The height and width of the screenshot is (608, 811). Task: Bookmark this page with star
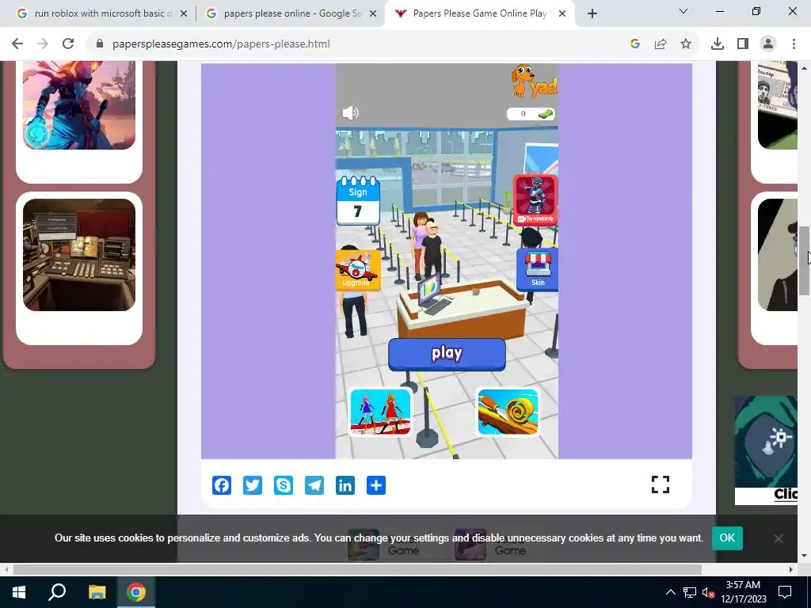[686, 44]
